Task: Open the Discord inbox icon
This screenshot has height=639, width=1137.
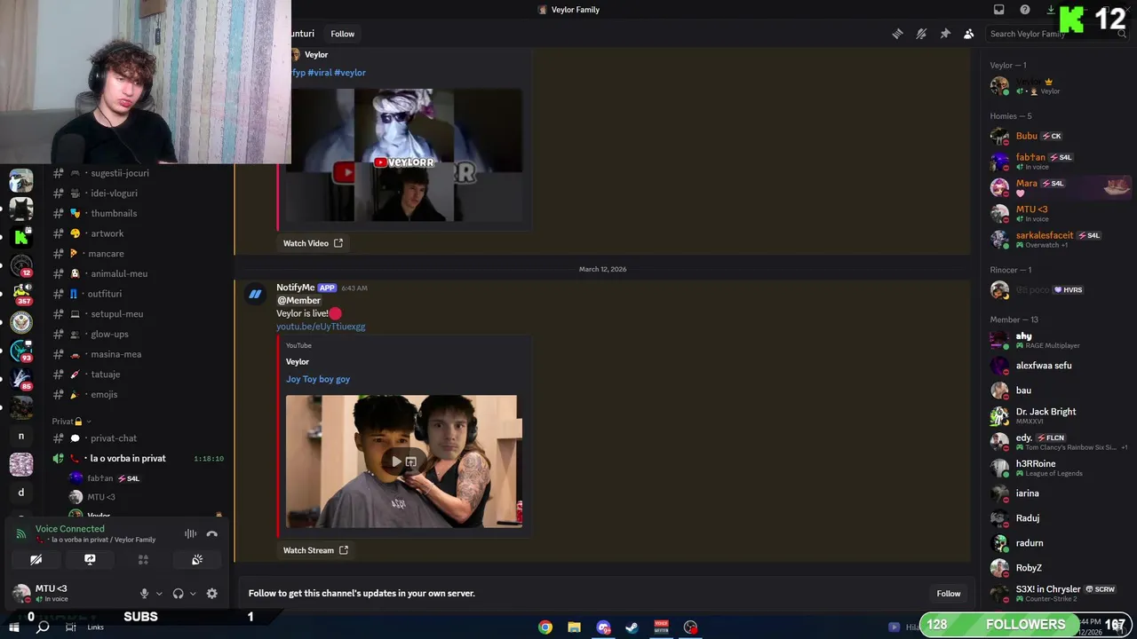Action: (999, 10)
